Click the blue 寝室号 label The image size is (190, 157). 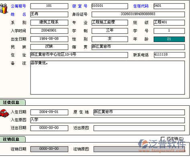[x=80, y=6]
